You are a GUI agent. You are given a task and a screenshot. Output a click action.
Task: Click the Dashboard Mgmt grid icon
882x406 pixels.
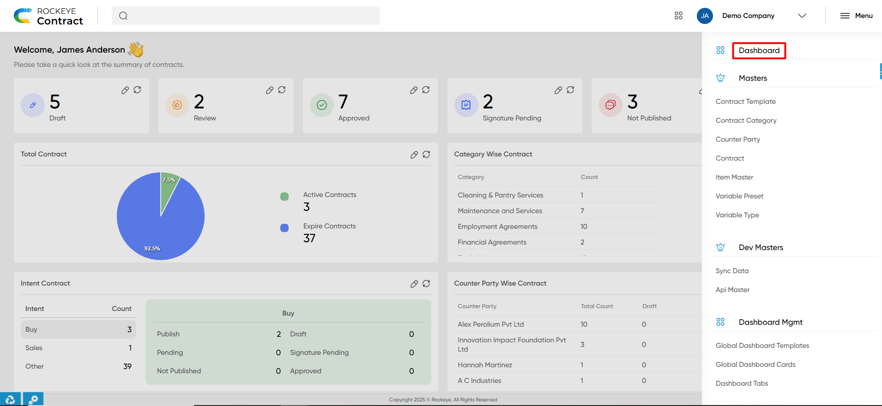(720, 322)
